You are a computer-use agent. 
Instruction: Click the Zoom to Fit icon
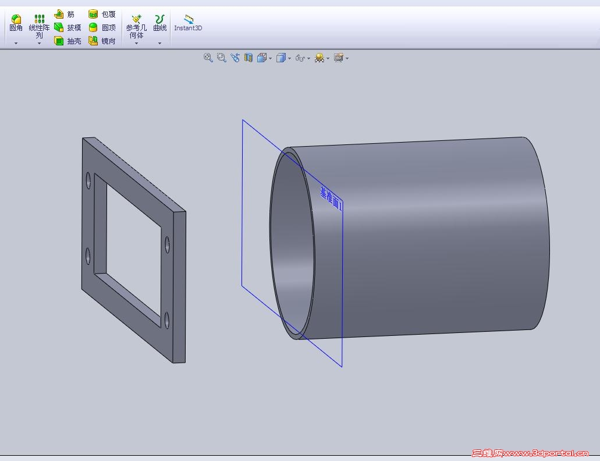point(208,58)
